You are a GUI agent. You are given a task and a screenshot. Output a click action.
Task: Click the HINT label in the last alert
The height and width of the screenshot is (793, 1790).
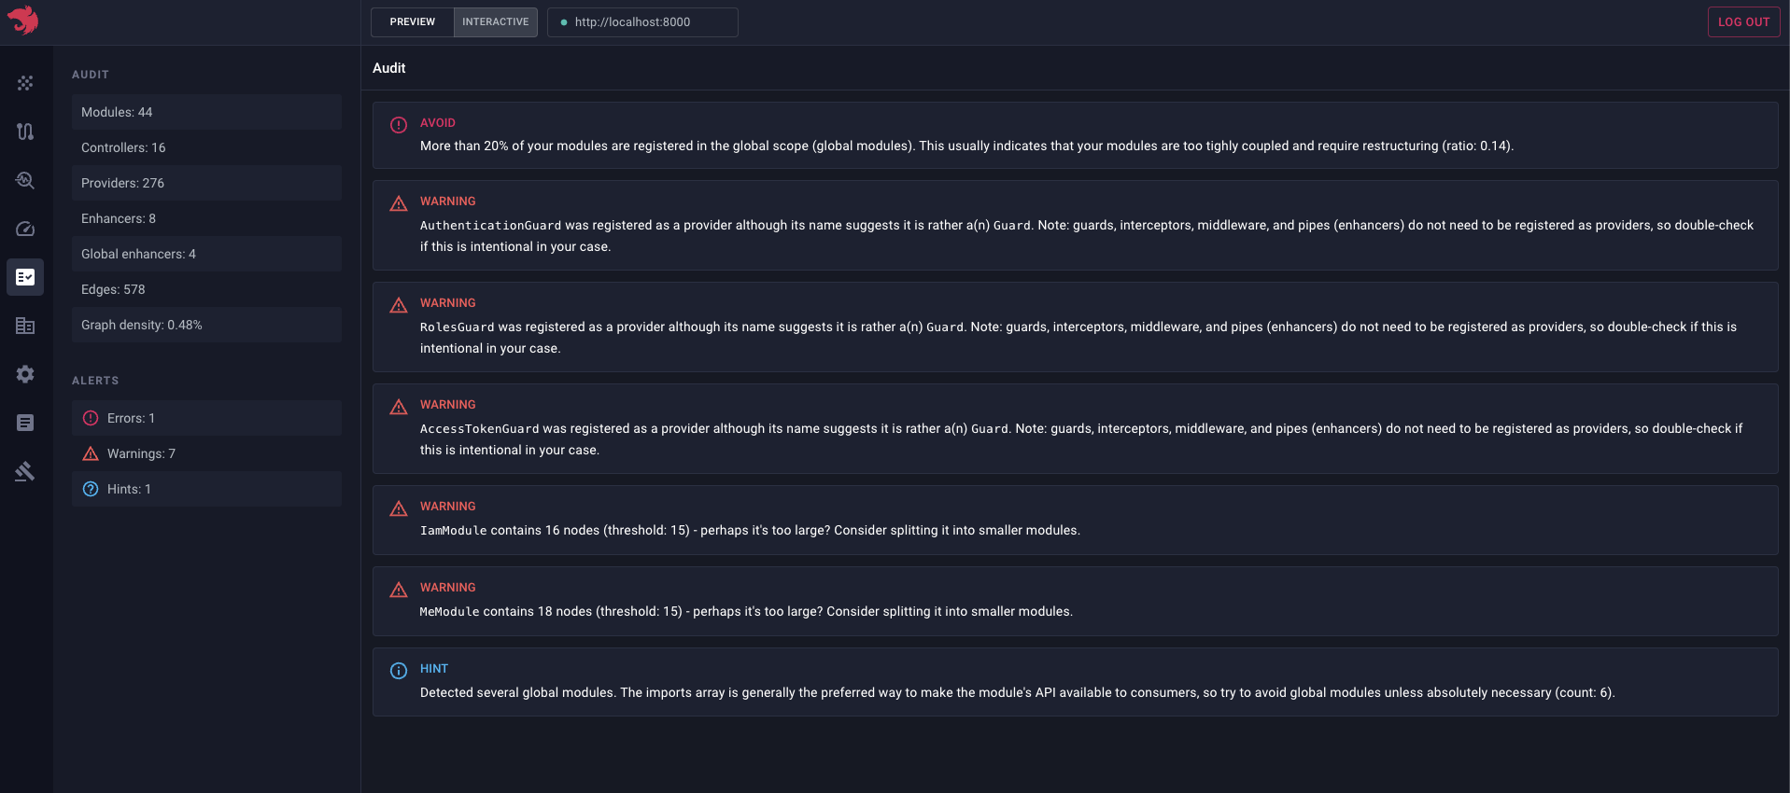pos(434,669)
